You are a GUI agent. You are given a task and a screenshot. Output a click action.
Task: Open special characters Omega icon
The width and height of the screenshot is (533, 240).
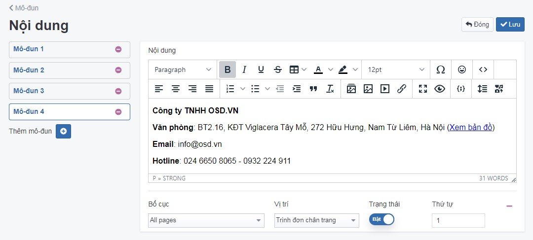(441, 69)
